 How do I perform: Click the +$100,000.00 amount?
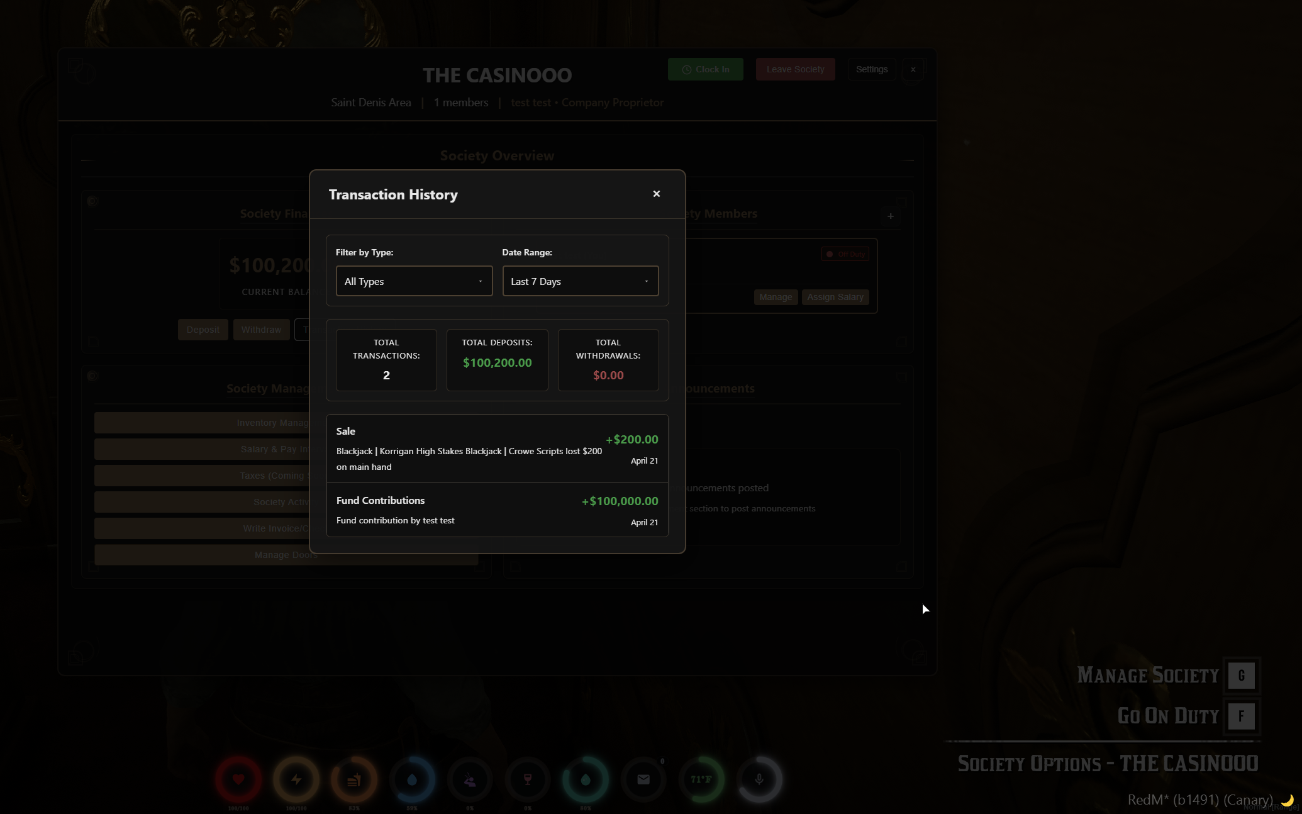click(x=620, y=501)
